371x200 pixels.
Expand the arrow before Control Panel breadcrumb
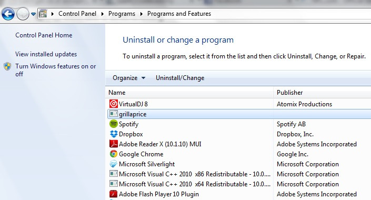point(53,14)
